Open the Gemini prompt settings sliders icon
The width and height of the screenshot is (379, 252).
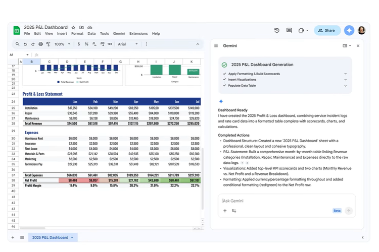(x=234, y=211)
